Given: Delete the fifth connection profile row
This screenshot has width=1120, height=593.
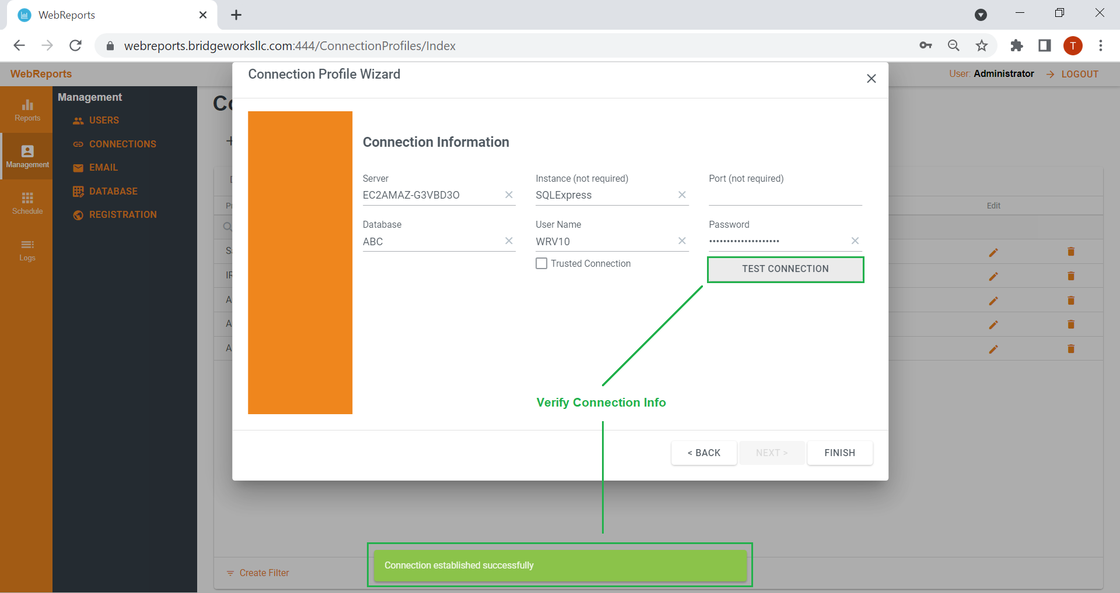Looking at the screenshot, I should [1071, 349].
